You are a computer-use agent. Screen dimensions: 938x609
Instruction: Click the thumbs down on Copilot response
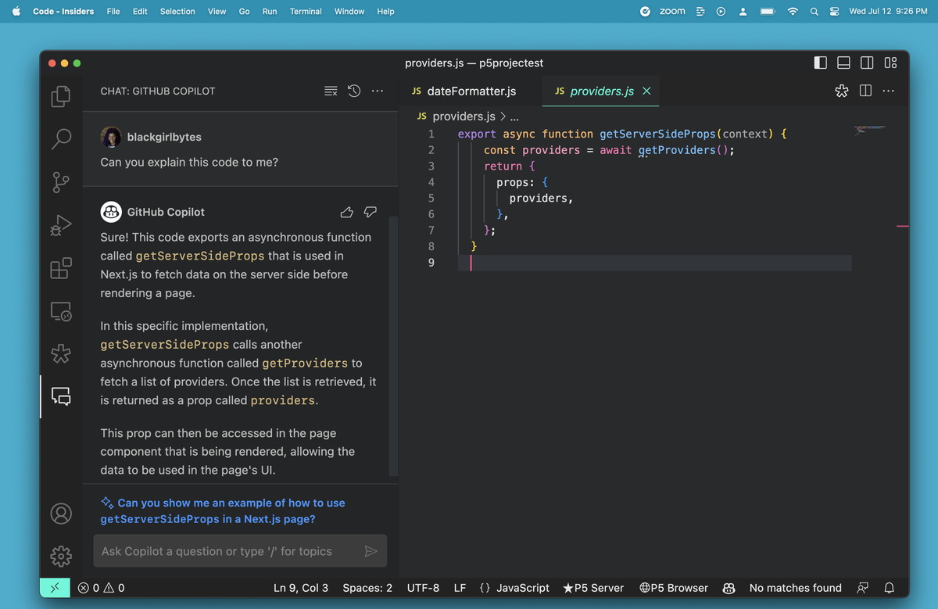click(371, 212)
